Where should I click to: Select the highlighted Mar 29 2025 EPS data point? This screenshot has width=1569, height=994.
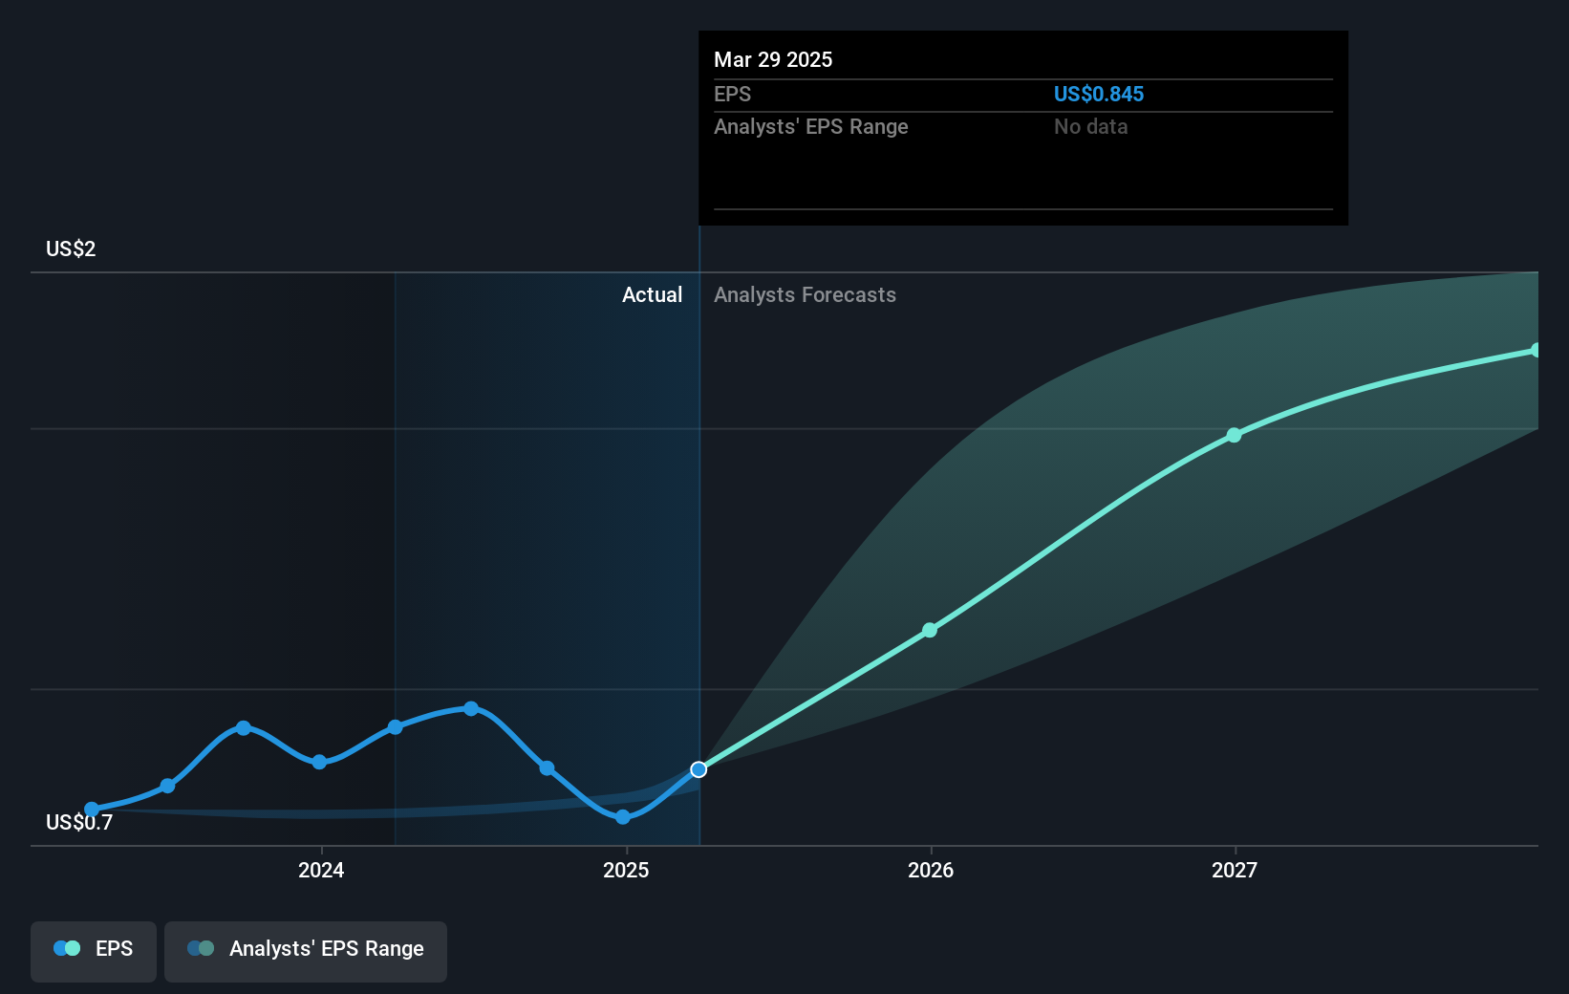[x=699, y=769]
